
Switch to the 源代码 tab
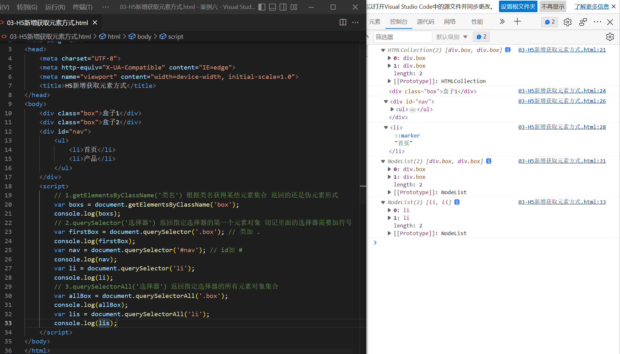pos(425,22)
